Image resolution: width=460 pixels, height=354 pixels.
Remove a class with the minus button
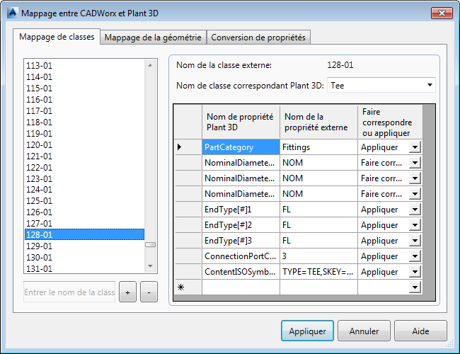point(149,292)
